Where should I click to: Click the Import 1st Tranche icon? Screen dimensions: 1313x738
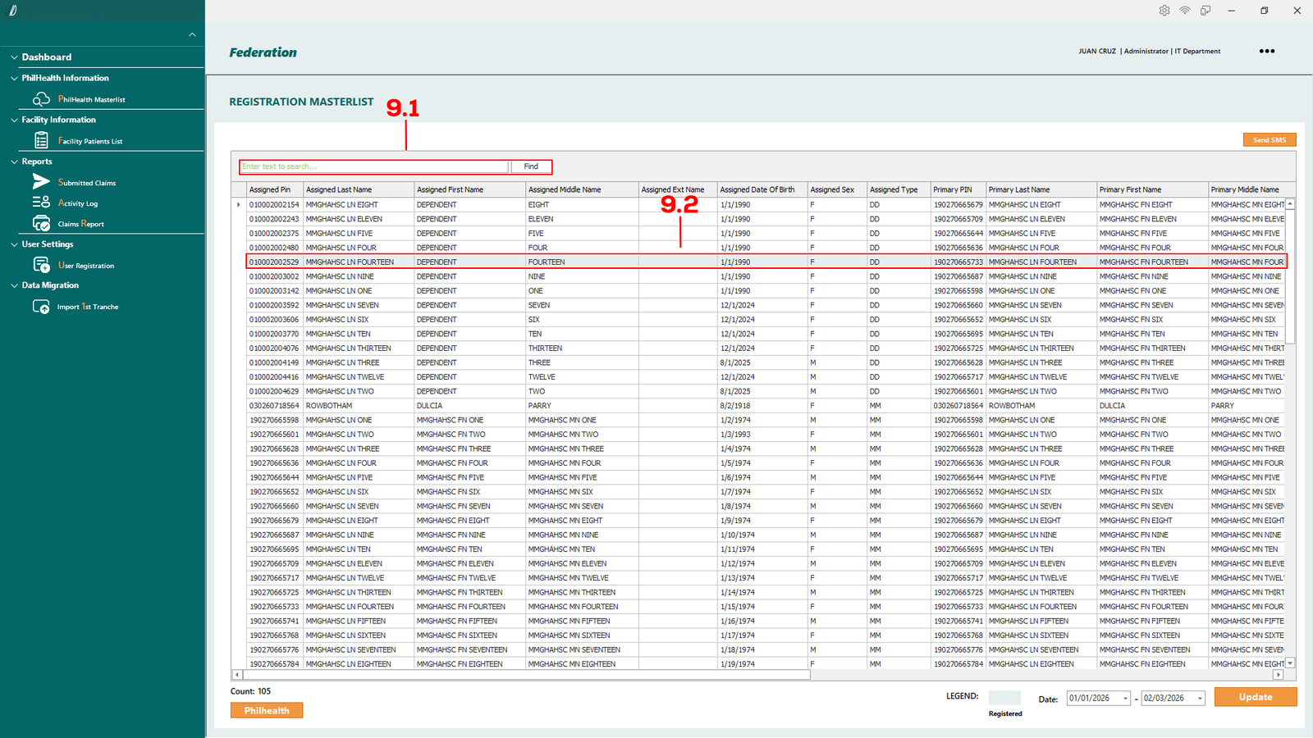[x=41, y=307]
